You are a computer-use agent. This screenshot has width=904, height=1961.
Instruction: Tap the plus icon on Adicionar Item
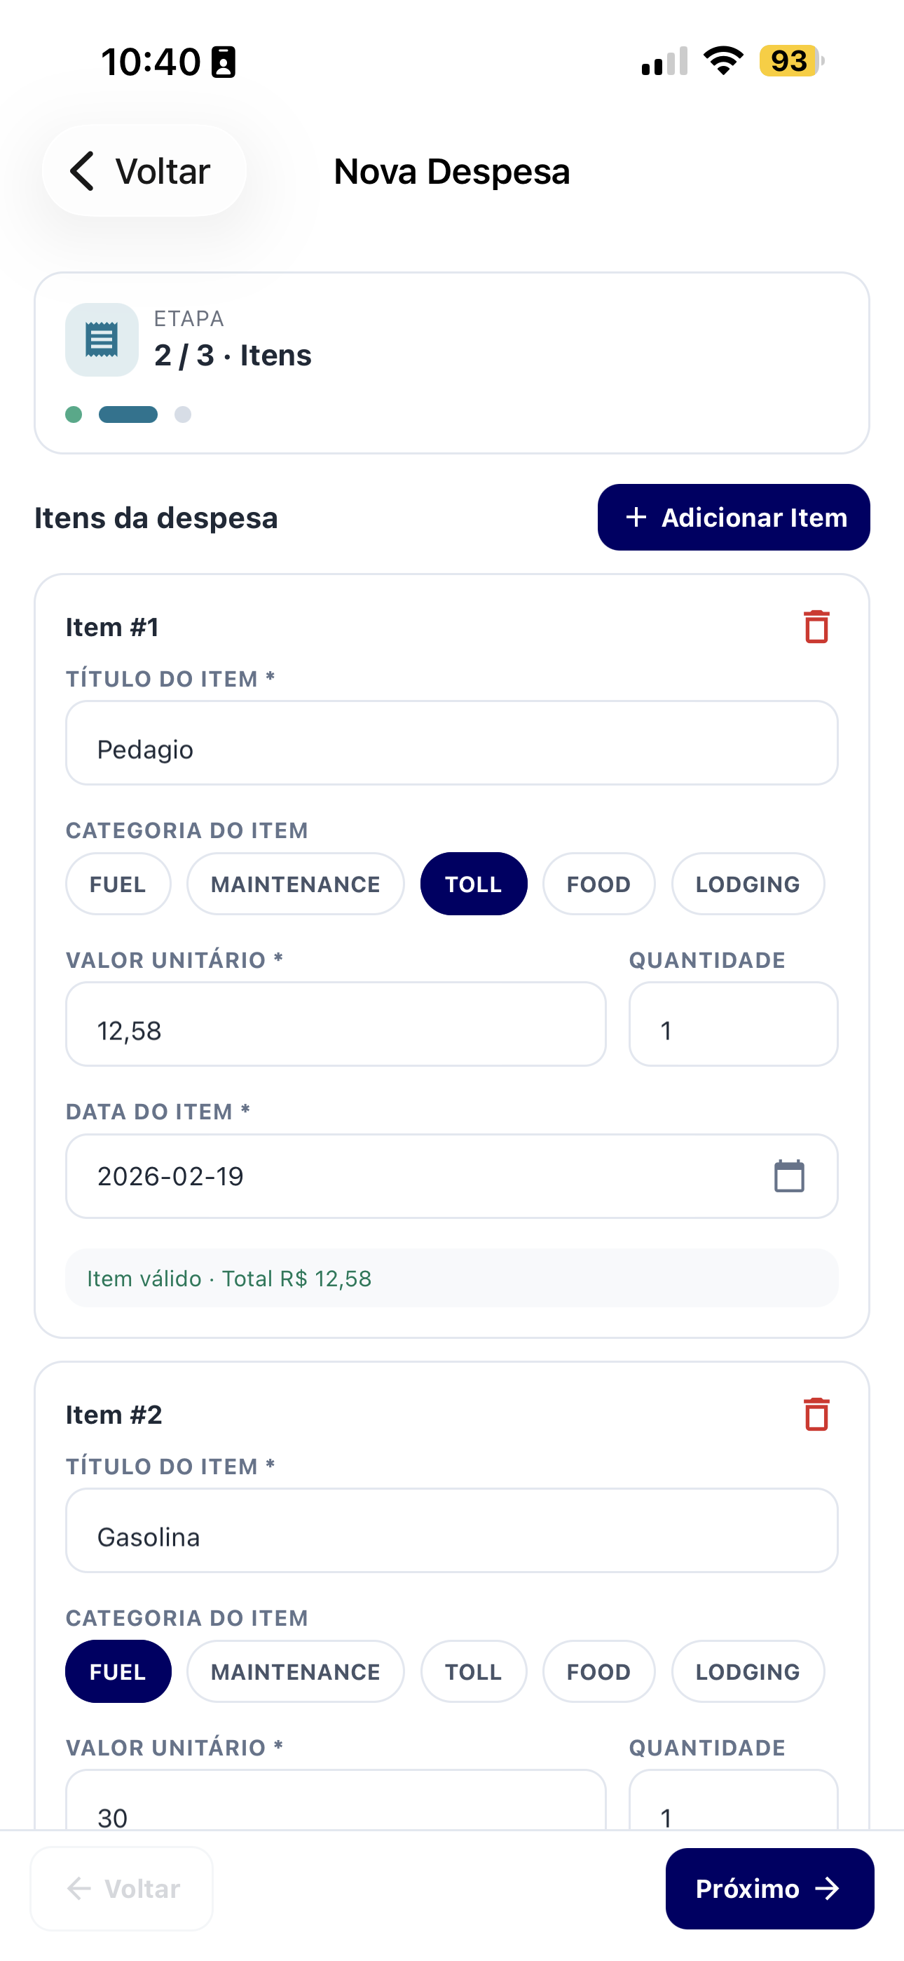tap(636, 518)
